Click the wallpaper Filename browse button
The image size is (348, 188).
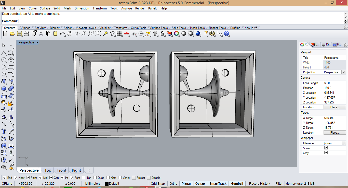344,143
